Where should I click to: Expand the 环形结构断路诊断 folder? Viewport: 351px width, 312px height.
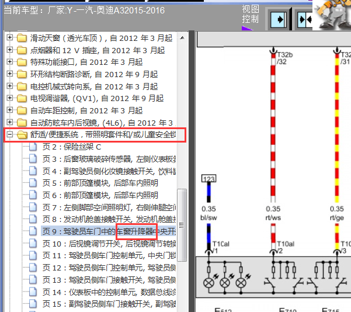pyautogui.click(x=9, y=74)
